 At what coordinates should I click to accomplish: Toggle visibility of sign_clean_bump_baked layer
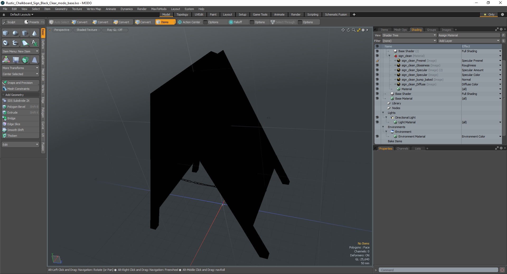377,80
